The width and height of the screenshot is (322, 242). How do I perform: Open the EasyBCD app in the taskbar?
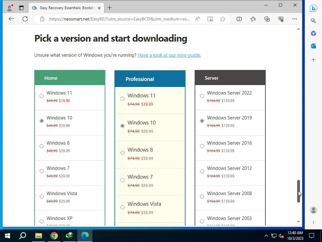pyautogui.click(x=69, y=236)
